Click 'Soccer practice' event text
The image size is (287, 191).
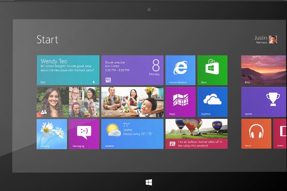[115, 62]
